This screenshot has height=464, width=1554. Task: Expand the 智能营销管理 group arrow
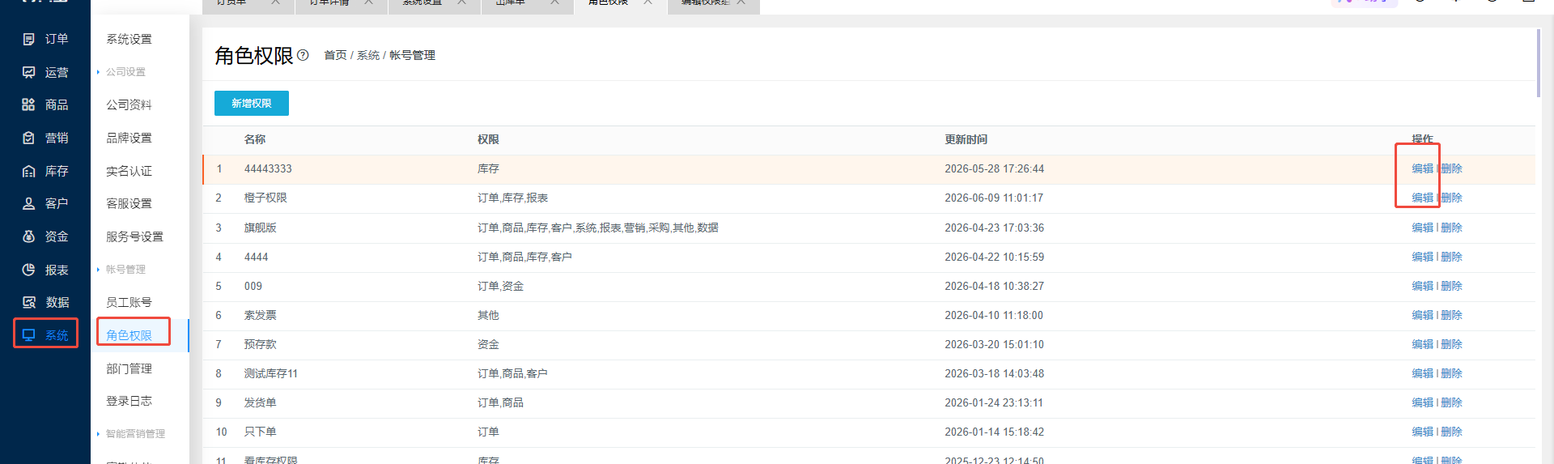(98, 434)
